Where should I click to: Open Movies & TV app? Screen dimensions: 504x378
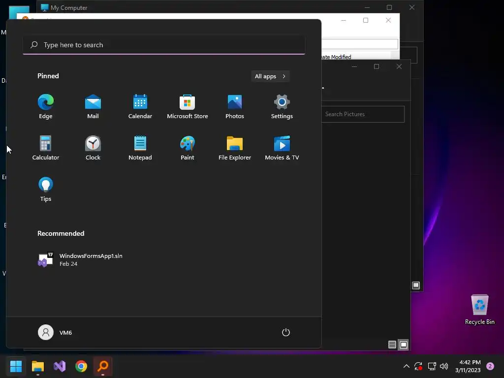click(x=282, y=148)
